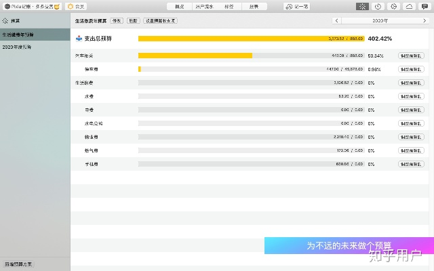
Task: Go to the next year with the right arrow
Action: [x=425, y=21]
